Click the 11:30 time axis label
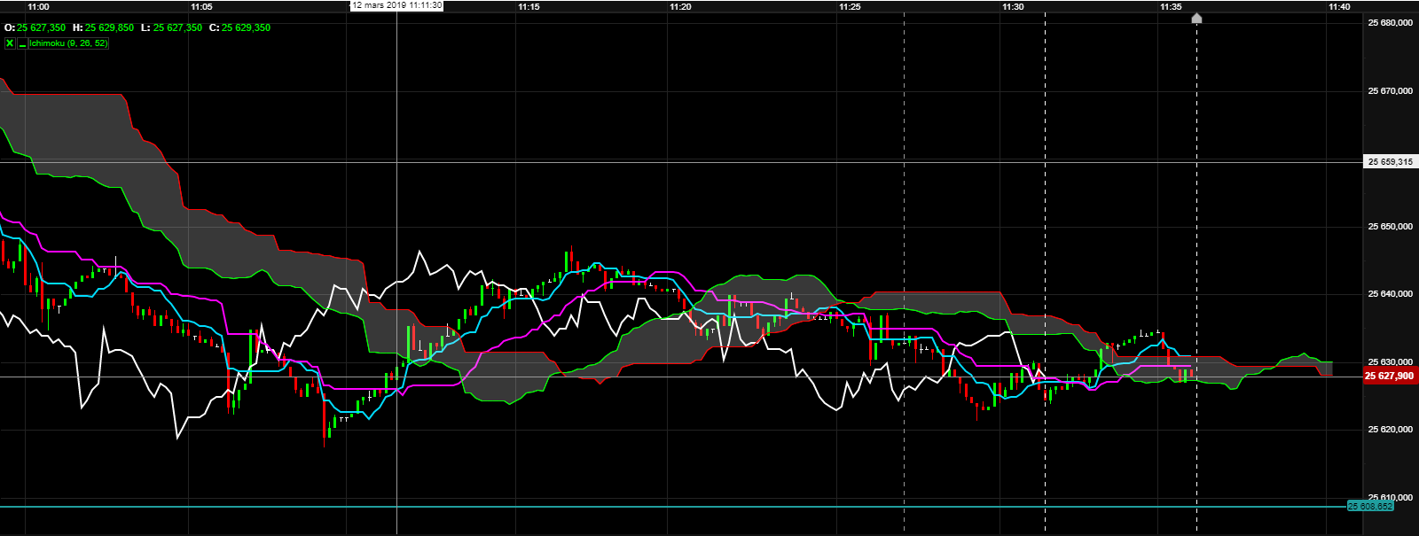The image size is (1419, 536). tap(1013, 7)
